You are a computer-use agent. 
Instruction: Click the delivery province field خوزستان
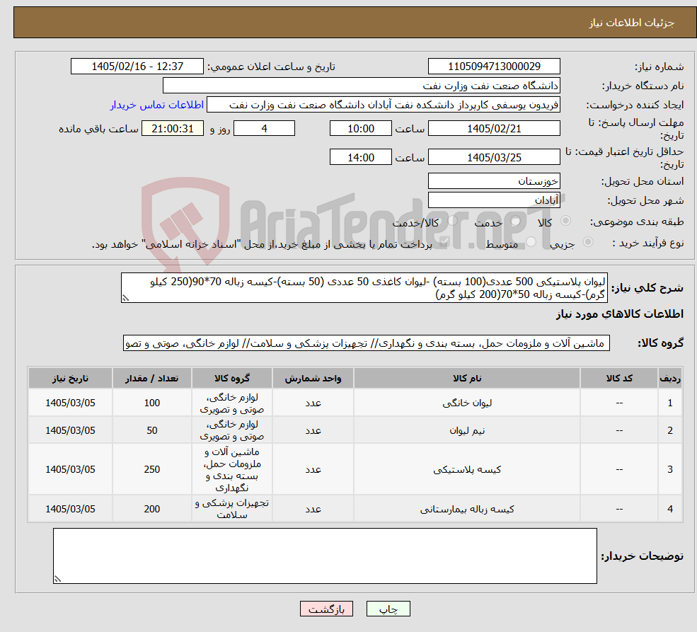[494, 181]
